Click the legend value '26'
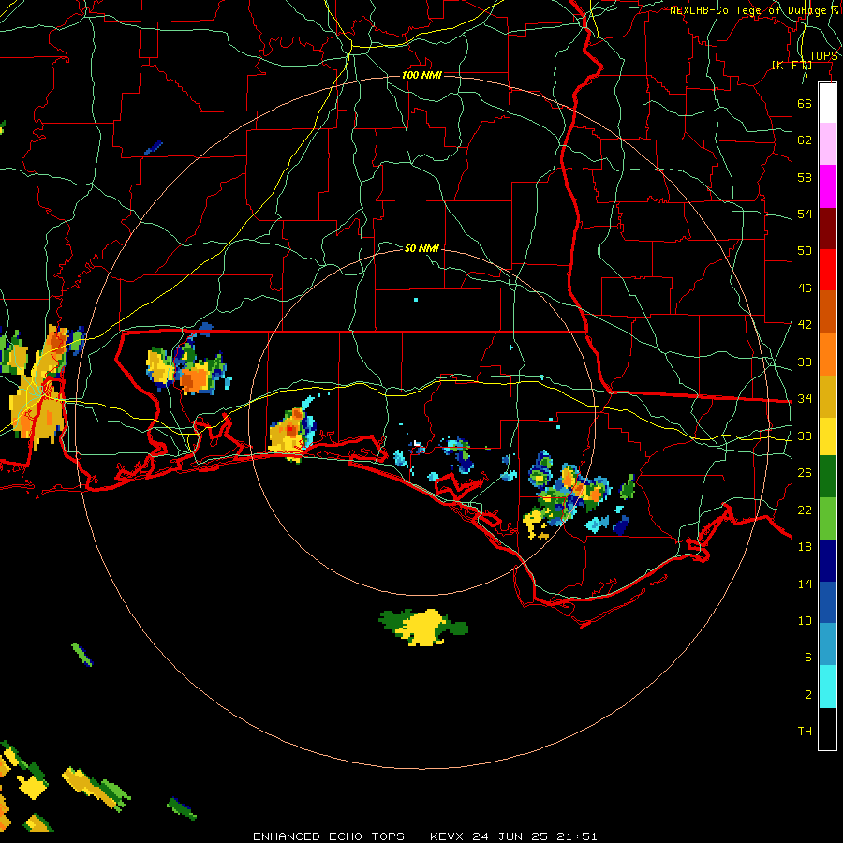Image resolution: width=843 pixels, height=843 pixels. [805, 473]
